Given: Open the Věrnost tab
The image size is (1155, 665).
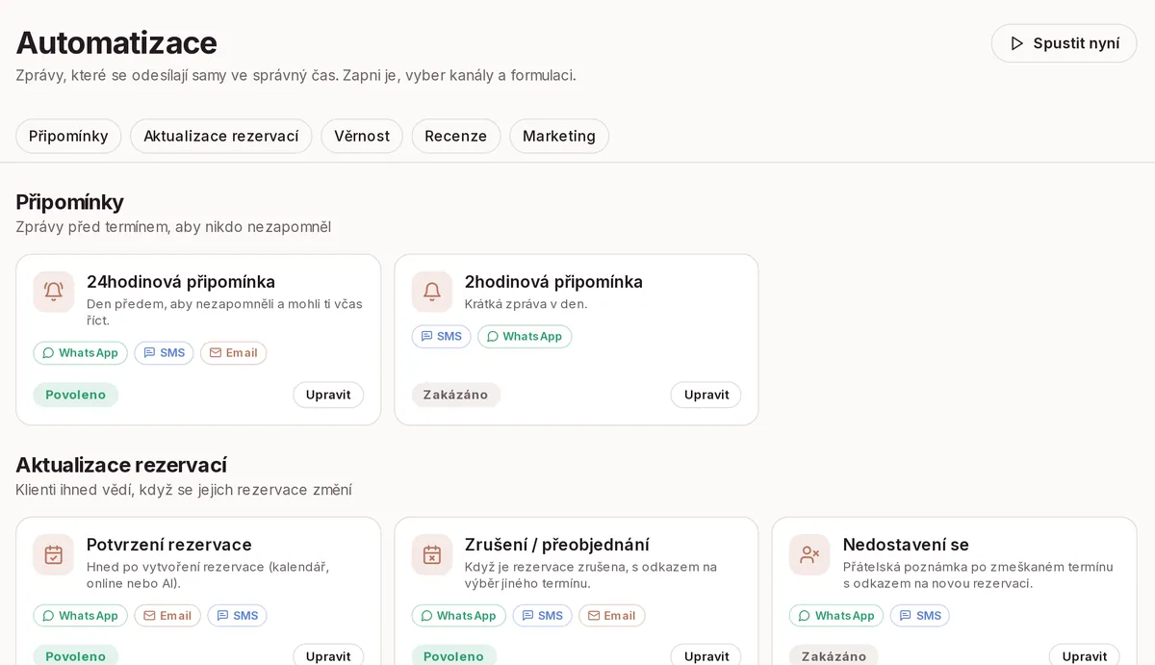Looking at the screenshot, I should click(x=362, y=136).
